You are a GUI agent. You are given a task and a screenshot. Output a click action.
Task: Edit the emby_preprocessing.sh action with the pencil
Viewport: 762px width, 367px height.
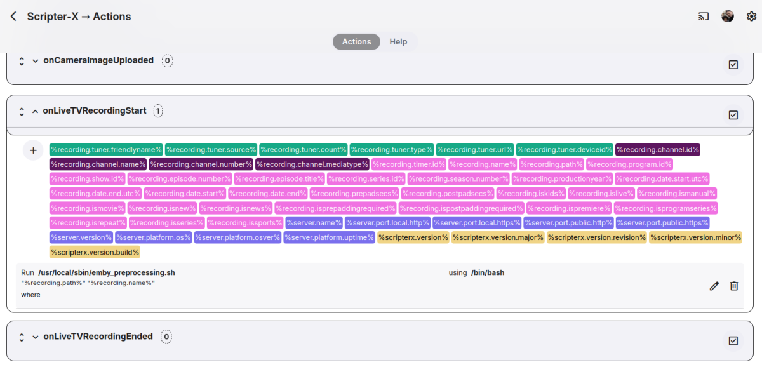714,286
